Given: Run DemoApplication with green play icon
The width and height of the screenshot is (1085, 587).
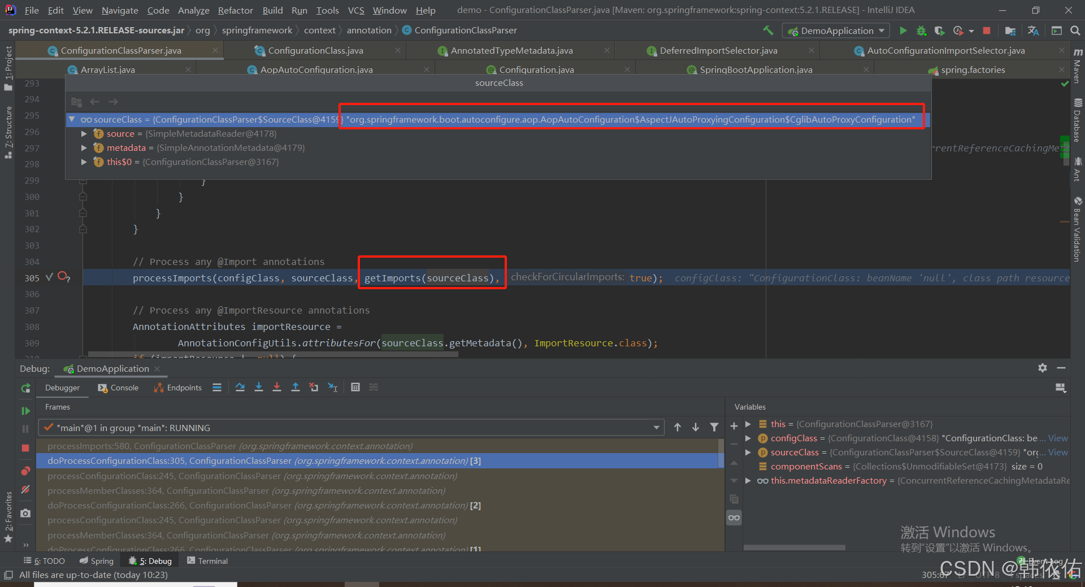Looking at the screenshot, I should [903, 31].
